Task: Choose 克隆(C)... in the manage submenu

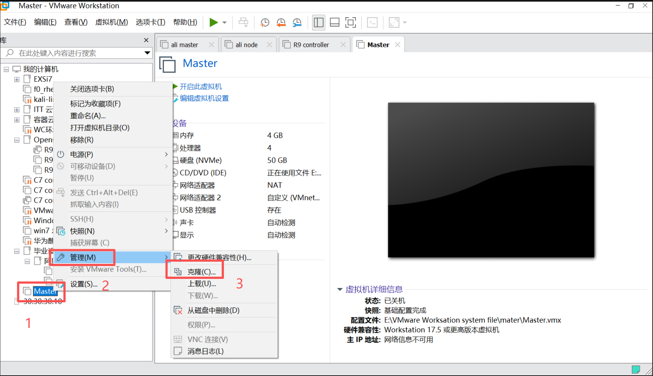Action: 224,272
